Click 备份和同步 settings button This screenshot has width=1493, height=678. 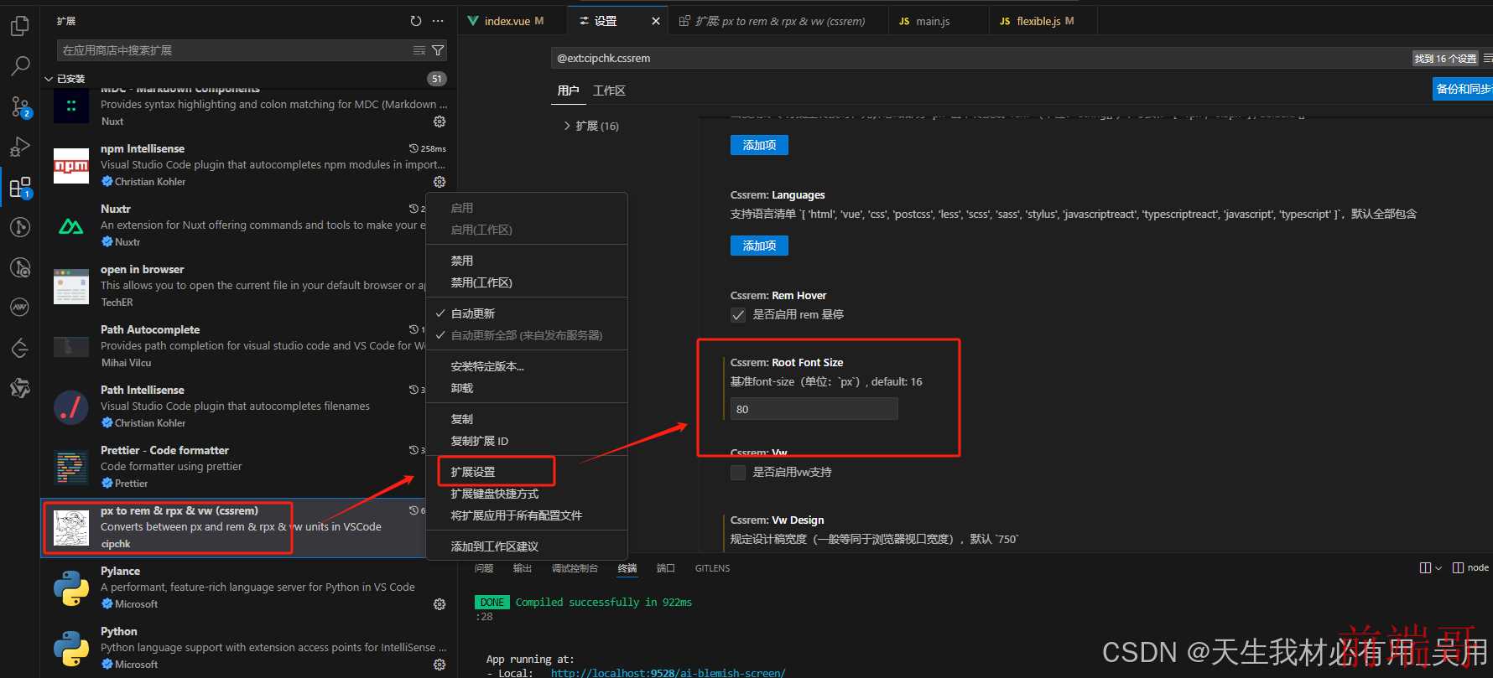click(1463, 89)
